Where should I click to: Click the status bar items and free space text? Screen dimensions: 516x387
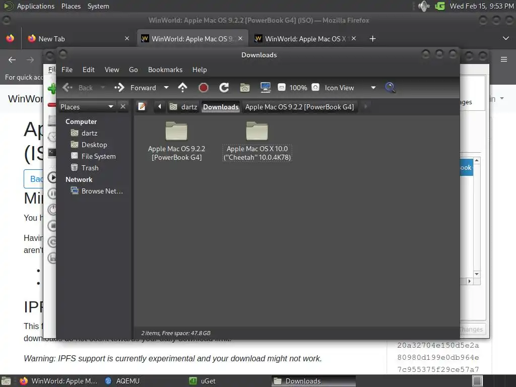pos(176,333)
